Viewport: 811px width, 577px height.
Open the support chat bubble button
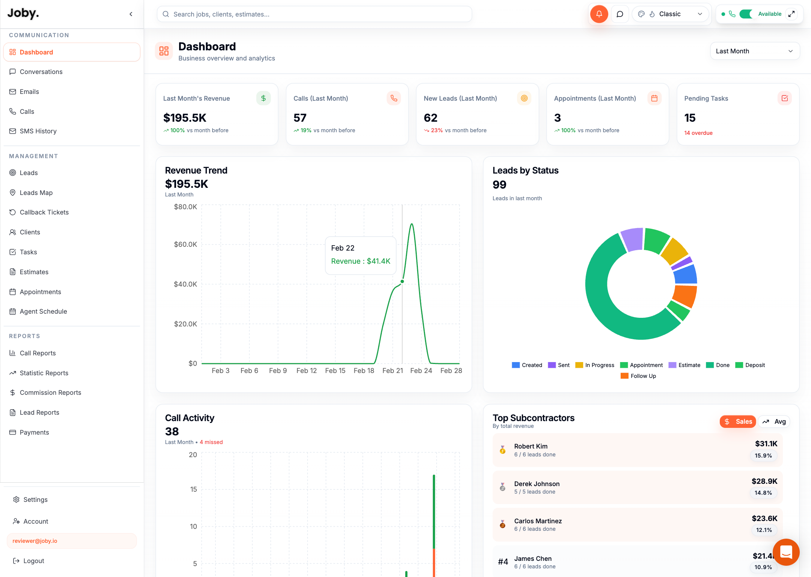(786, 552)
